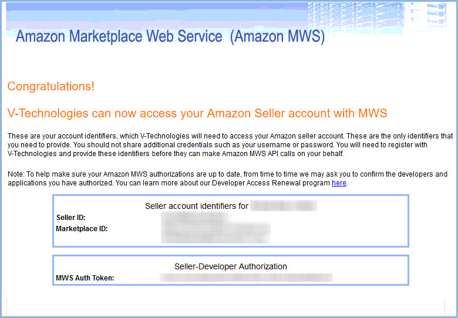Click the building graphic in the banner
Screen dimensions: 458x318
[377, 15]
